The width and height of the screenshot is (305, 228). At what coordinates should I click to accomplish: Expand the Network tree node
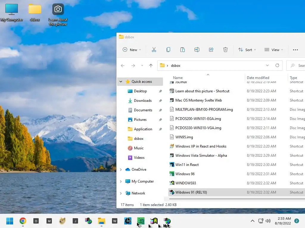[121, 193]
